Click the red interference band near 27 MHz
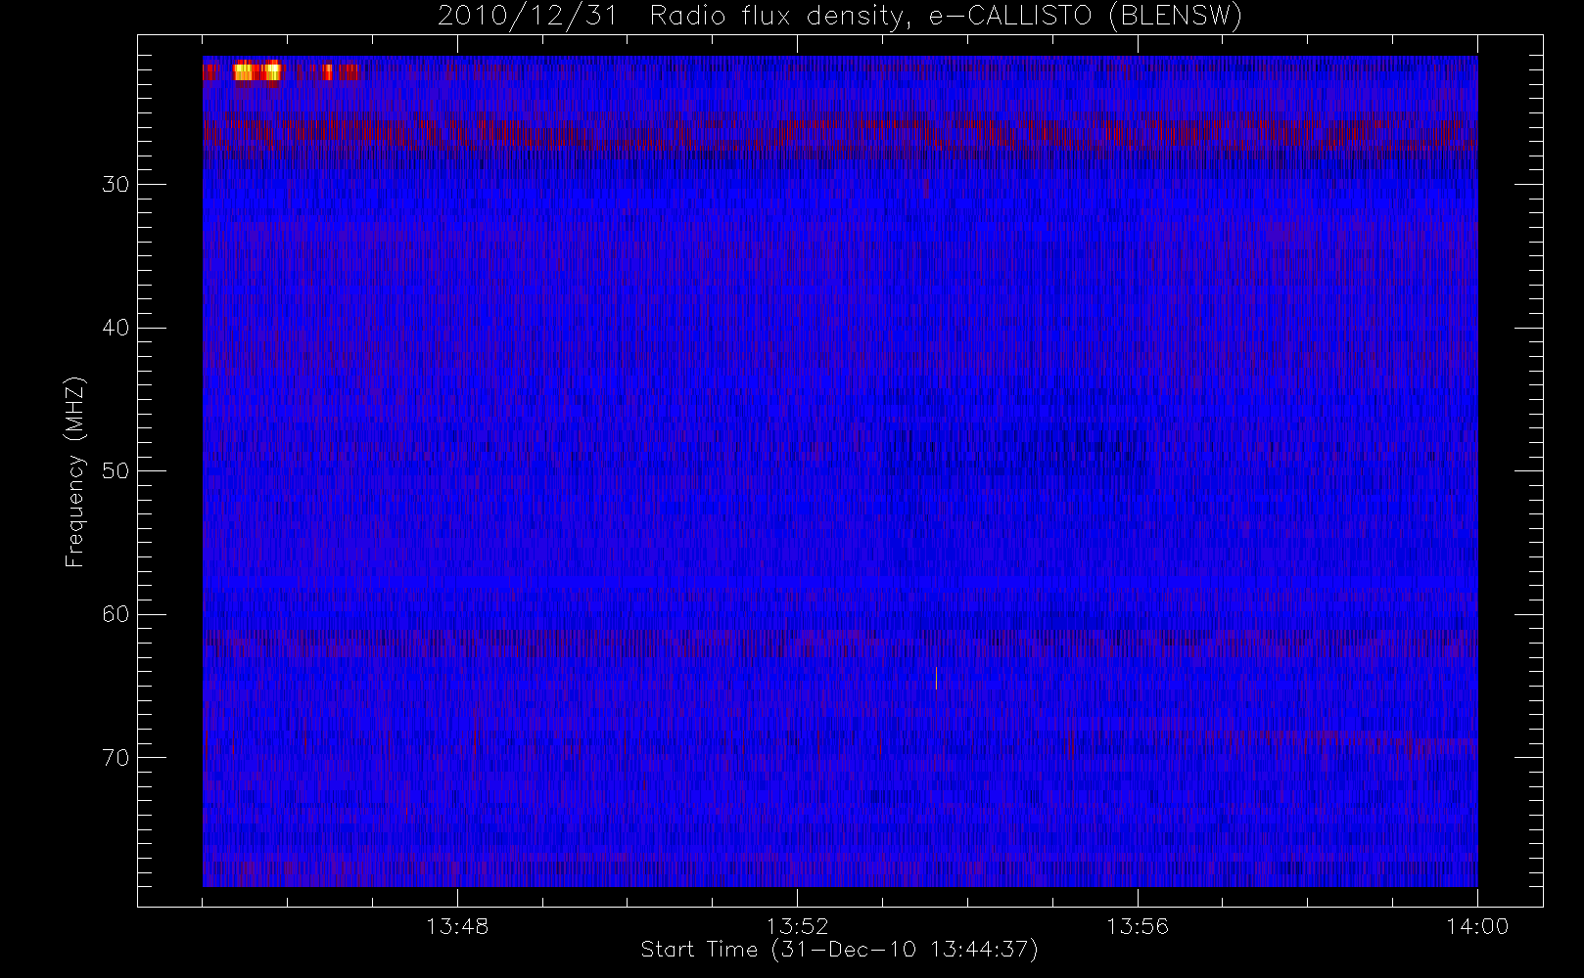The width and height of the screenshot is (1584, 978). pyautogui.click(x=840, y=133)
